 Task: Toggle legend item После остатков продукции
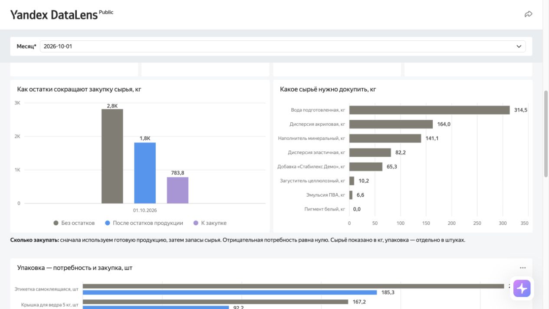coord(144,223)
